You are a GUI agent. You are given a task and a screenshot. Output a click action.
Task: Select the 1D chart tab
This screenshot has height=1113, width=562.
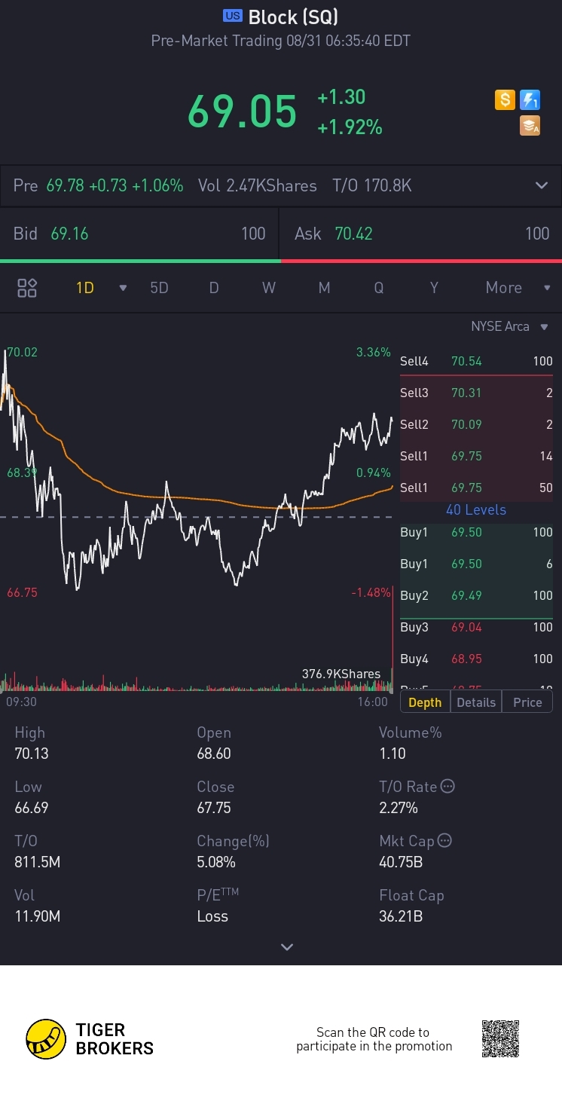click(85, 288)
